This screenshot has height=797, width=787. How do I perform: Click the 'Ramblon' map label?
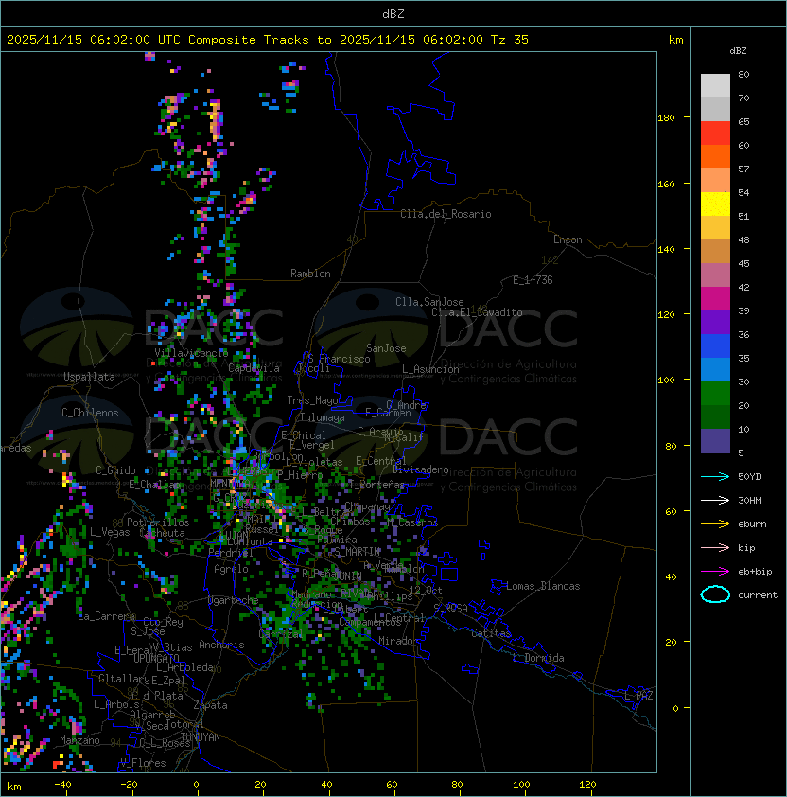(x=310, y=274)
